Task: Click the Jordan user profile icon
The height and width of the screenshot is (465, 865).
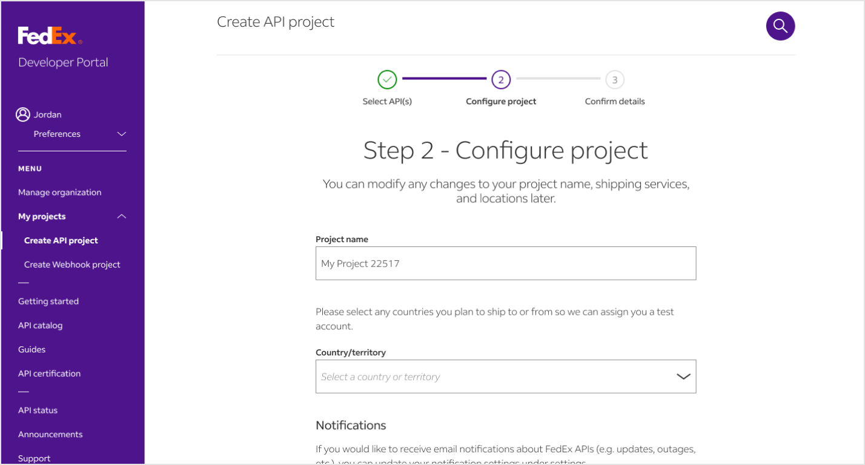Action: point(23,114)
